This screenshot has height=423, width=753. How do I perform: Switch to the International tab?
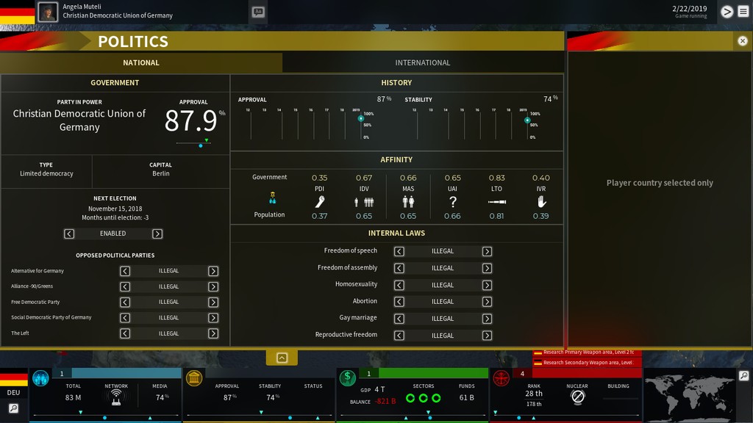(423, 62)
